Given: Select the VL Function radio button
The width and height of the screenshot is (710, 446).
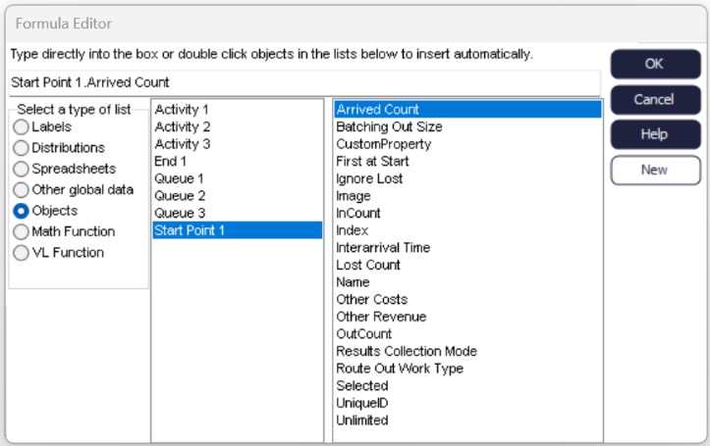Looking at the screenshot, I should [21, 253].
